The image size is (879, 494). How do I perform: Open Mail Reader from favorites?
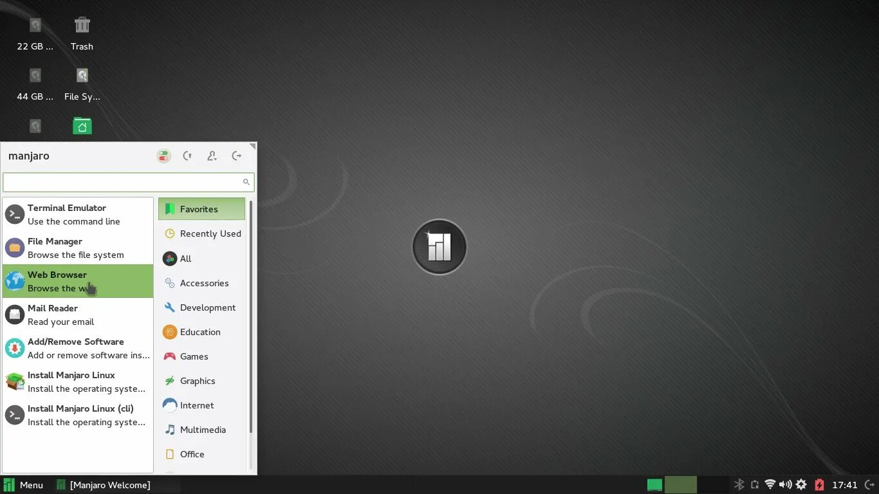click(78, 315)
